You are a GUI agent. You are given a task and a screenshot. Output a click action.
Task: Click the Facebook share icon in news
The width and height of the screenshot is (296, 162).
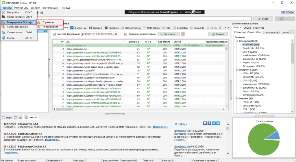(209, 123)
